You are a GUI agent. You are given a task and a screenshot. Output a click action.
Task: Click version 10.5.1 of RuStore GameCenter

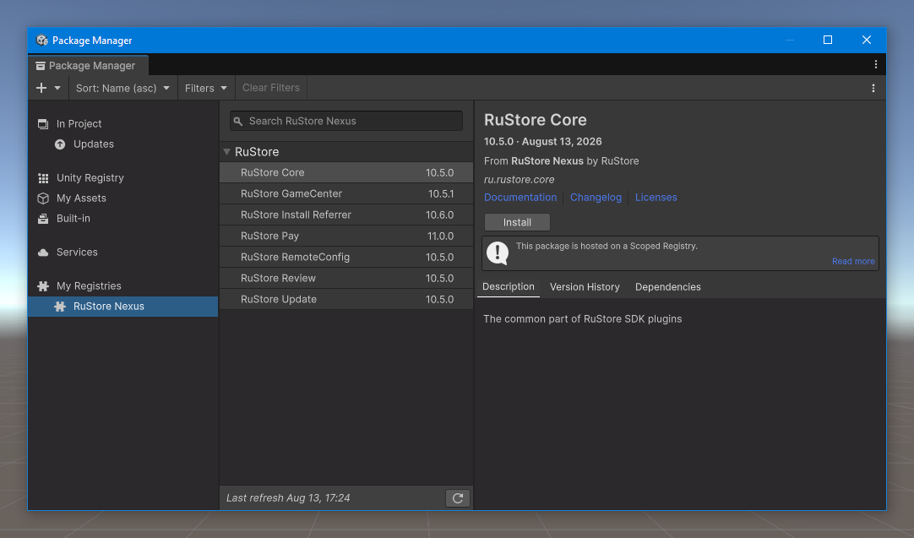coord(441,193)
